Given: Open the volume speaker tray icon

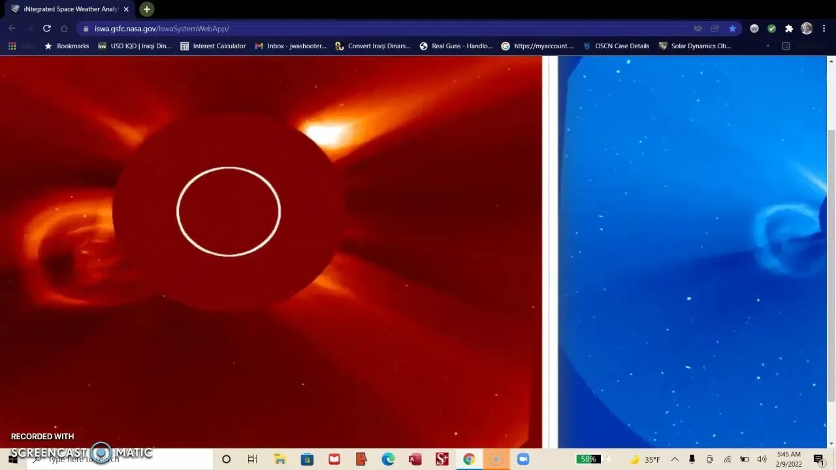Looking at the screenshot, I should (762, 460).
